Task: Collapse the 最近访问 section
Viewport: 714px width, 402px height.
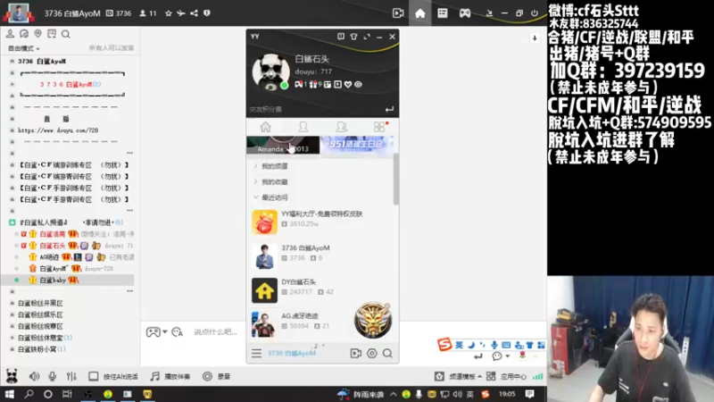Action: 255,197
